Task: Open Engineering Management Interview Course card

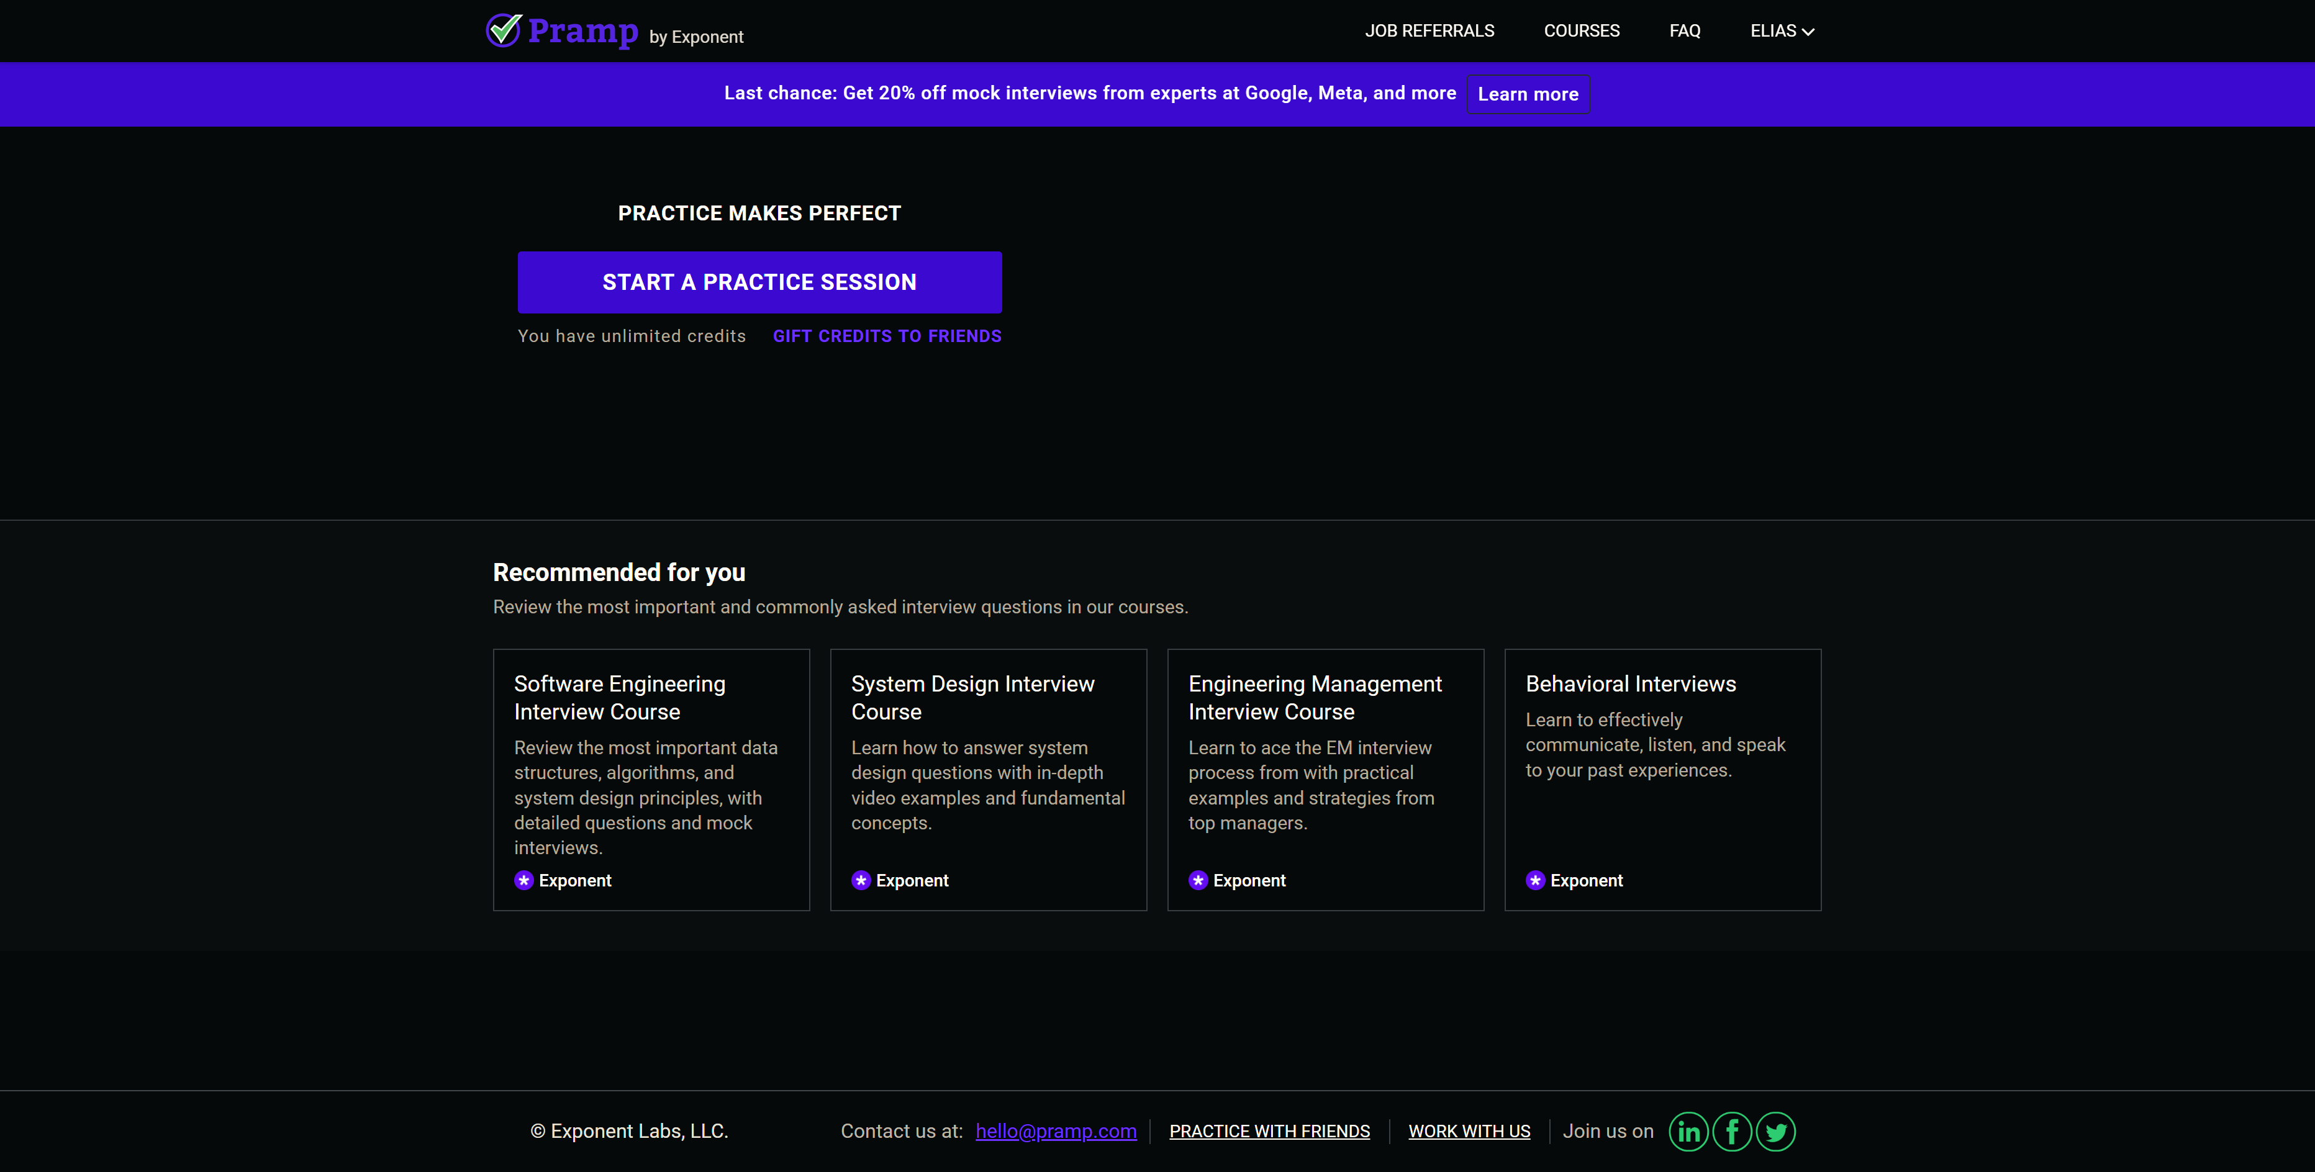Action: click(x=1326, y=780)
